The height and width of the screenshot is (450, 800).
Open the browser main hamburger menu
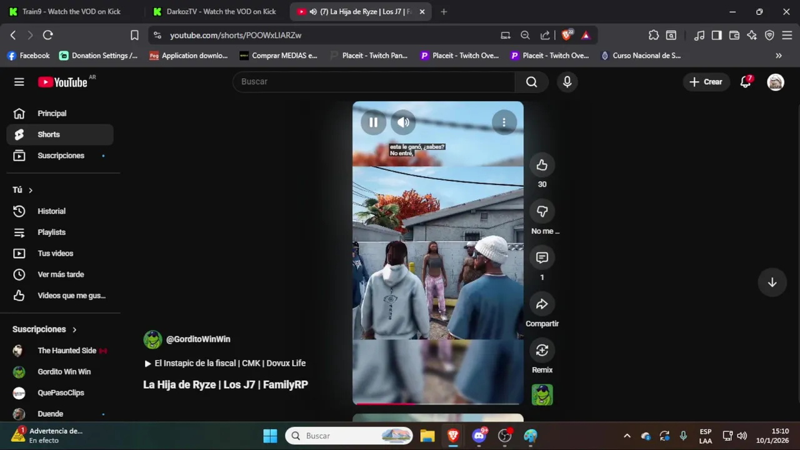tap(787, 36)
